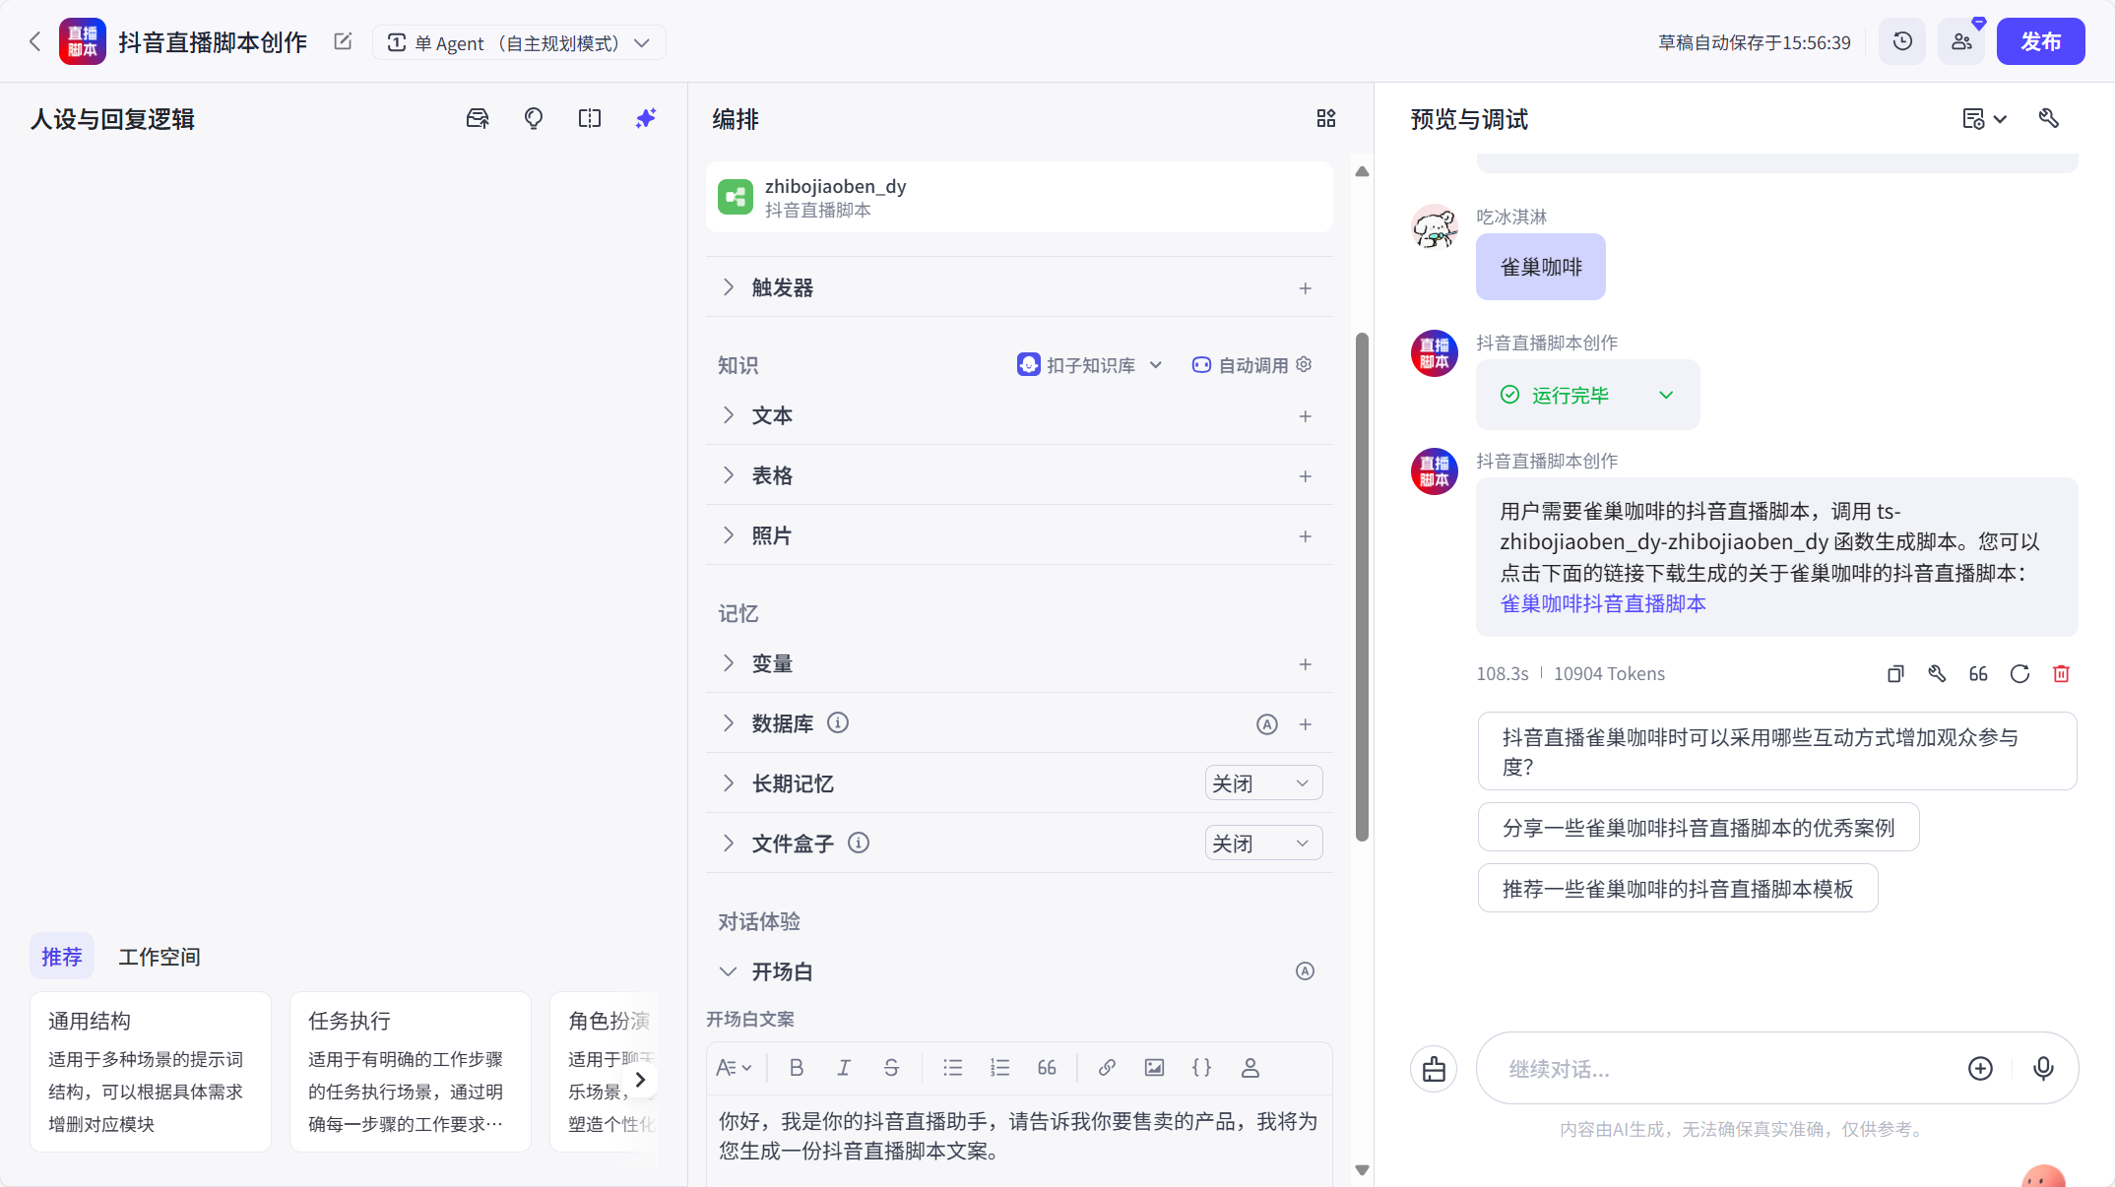The image size is (2115, 1187).
Task: Click the quote icon in the opening text editor
Action: point(1046,1068)
